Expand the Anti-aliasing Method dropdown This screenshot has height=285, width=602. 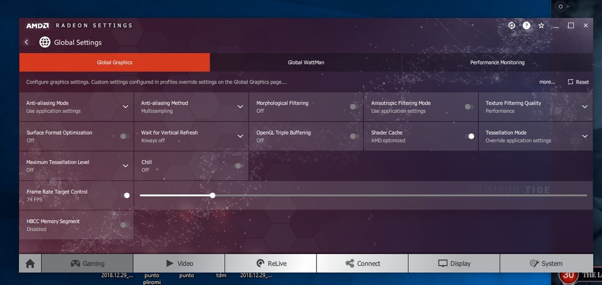click(x=240, y=107)
